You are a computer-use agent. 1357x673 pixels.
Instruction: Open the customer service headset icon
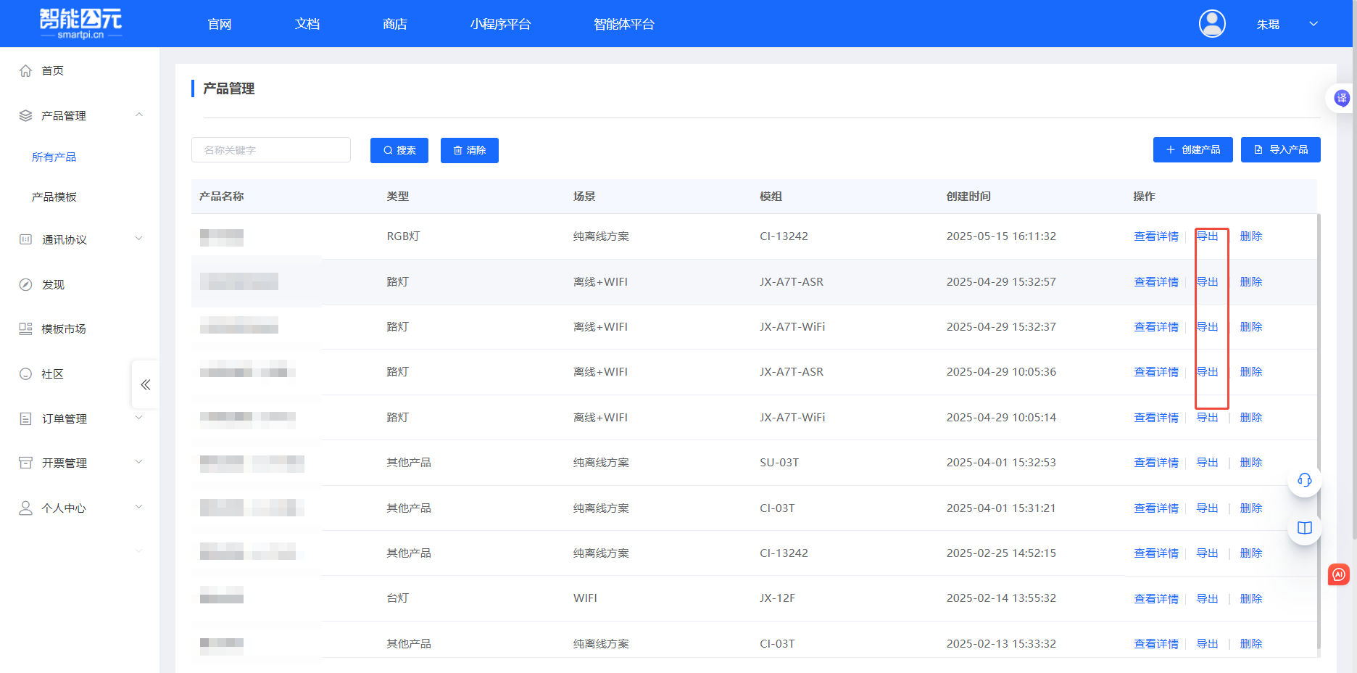tap(1304, 480)
